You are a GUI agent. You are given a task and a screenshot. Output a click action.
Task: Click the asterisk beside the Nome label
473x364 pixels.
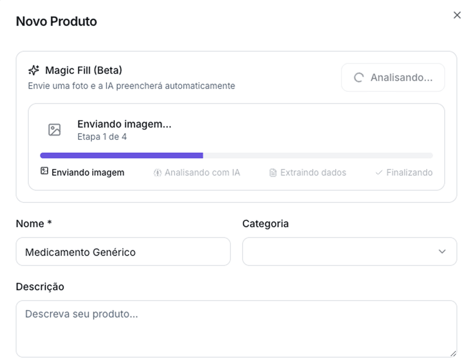[x=49, y=223]
